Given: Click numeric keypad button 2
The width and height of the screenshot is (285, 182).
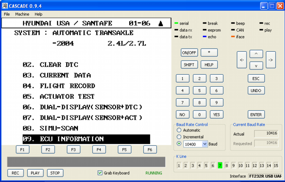Looking at the screenshot, I should [x=199, y=79].
